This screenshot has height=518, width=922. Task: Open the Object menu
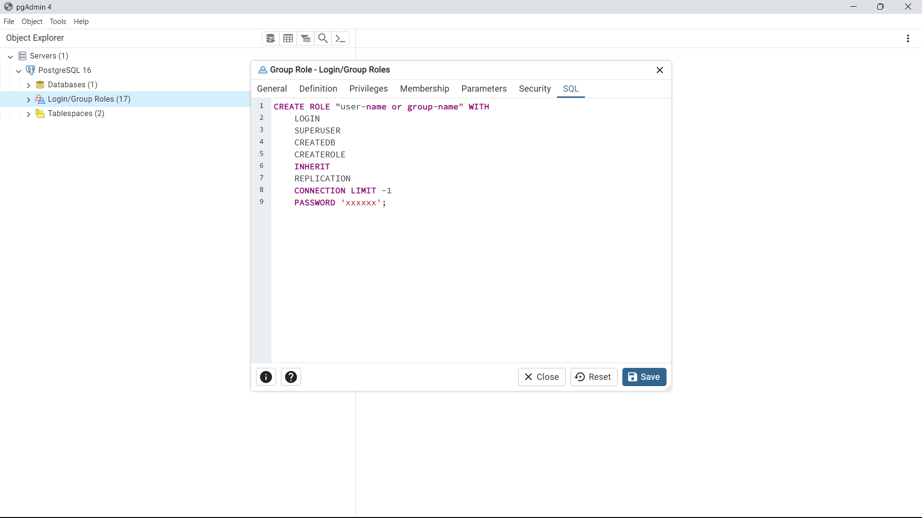32,22
